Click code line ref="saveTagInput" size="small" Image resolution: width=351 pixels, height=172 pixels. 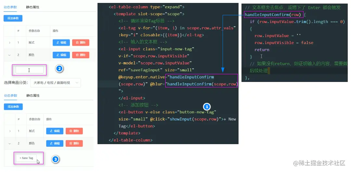point(156,70)
